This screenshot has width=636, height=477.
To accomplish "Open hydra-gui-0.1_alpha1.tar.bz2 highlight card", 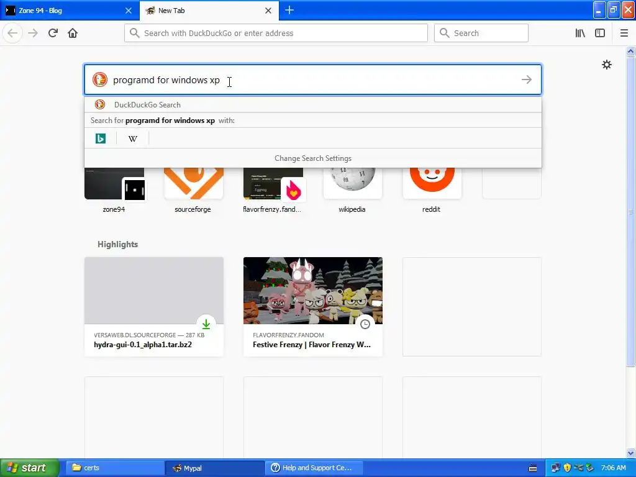I will coord(154,307).
